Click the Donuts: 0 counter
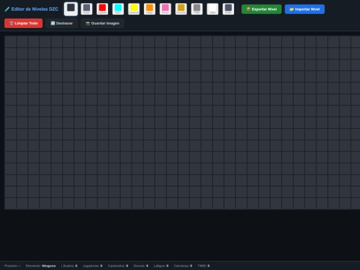Viewport: 360px width, 270px height. pos(141,266)
